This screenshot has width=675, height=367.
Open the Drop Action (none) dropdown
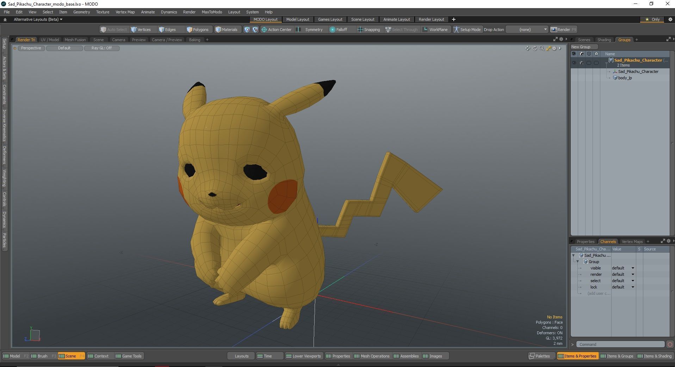tap(527, 30)
